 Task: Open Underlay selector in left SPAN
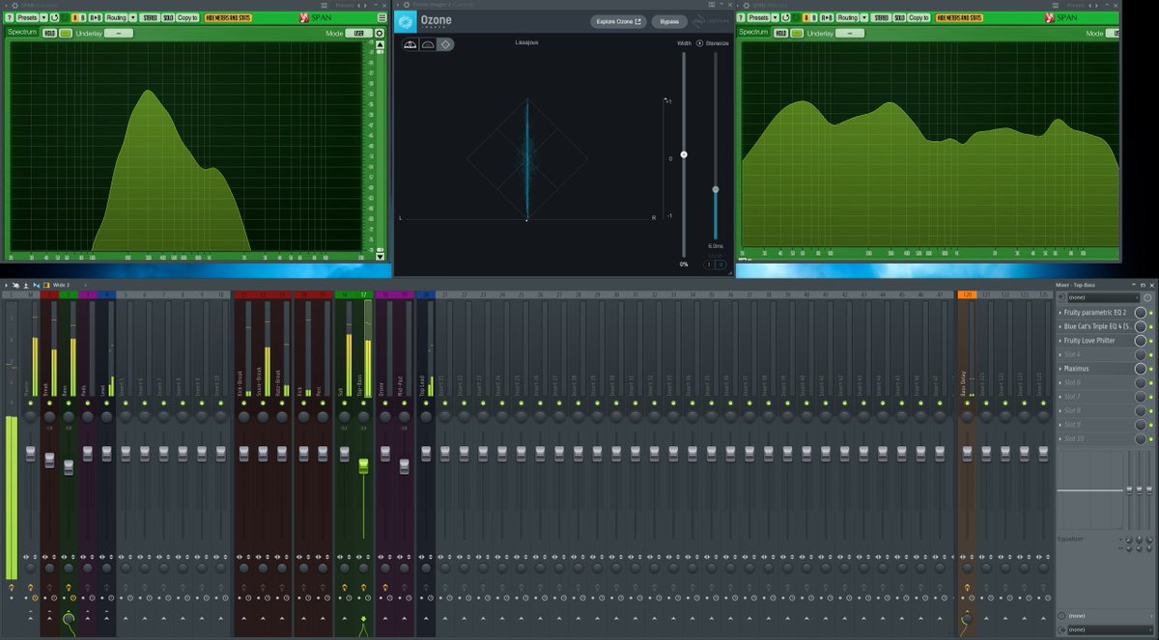[119, 33]
